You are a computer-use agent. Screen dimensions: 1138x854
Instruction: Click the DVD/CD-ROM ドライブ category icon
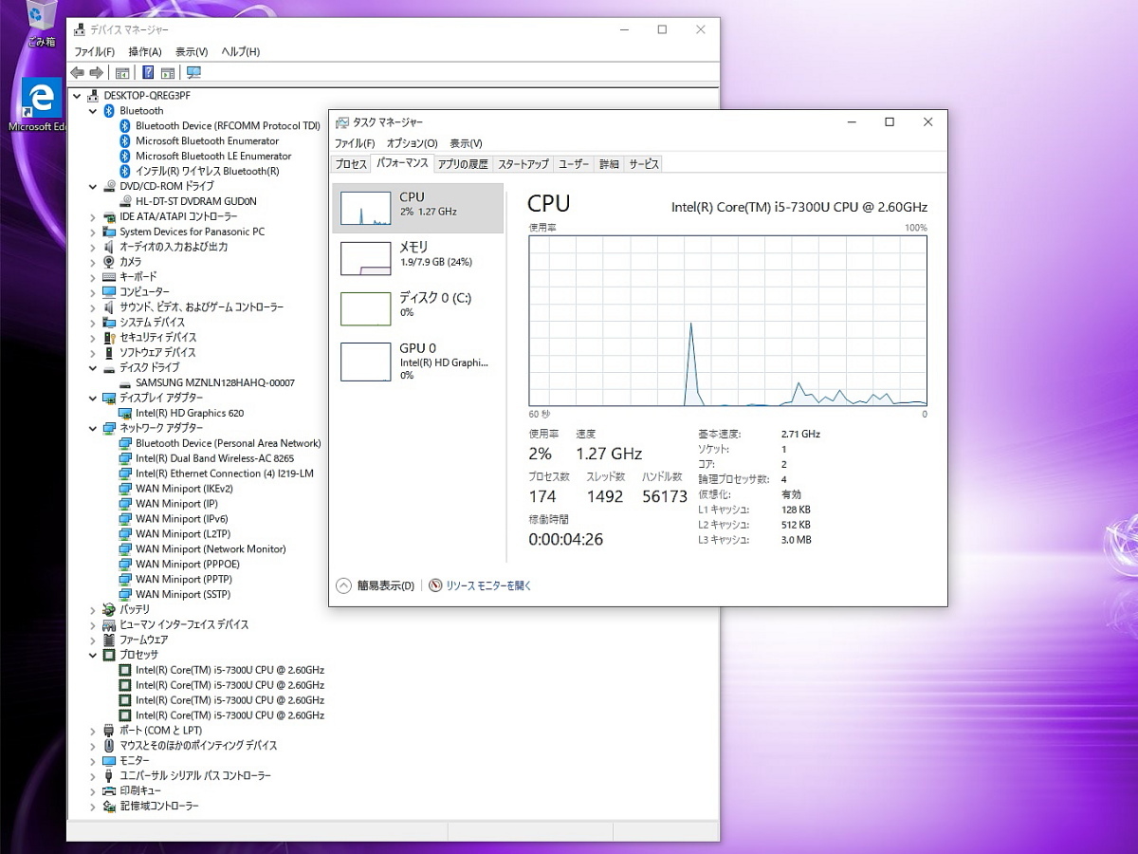click(109, 186)
